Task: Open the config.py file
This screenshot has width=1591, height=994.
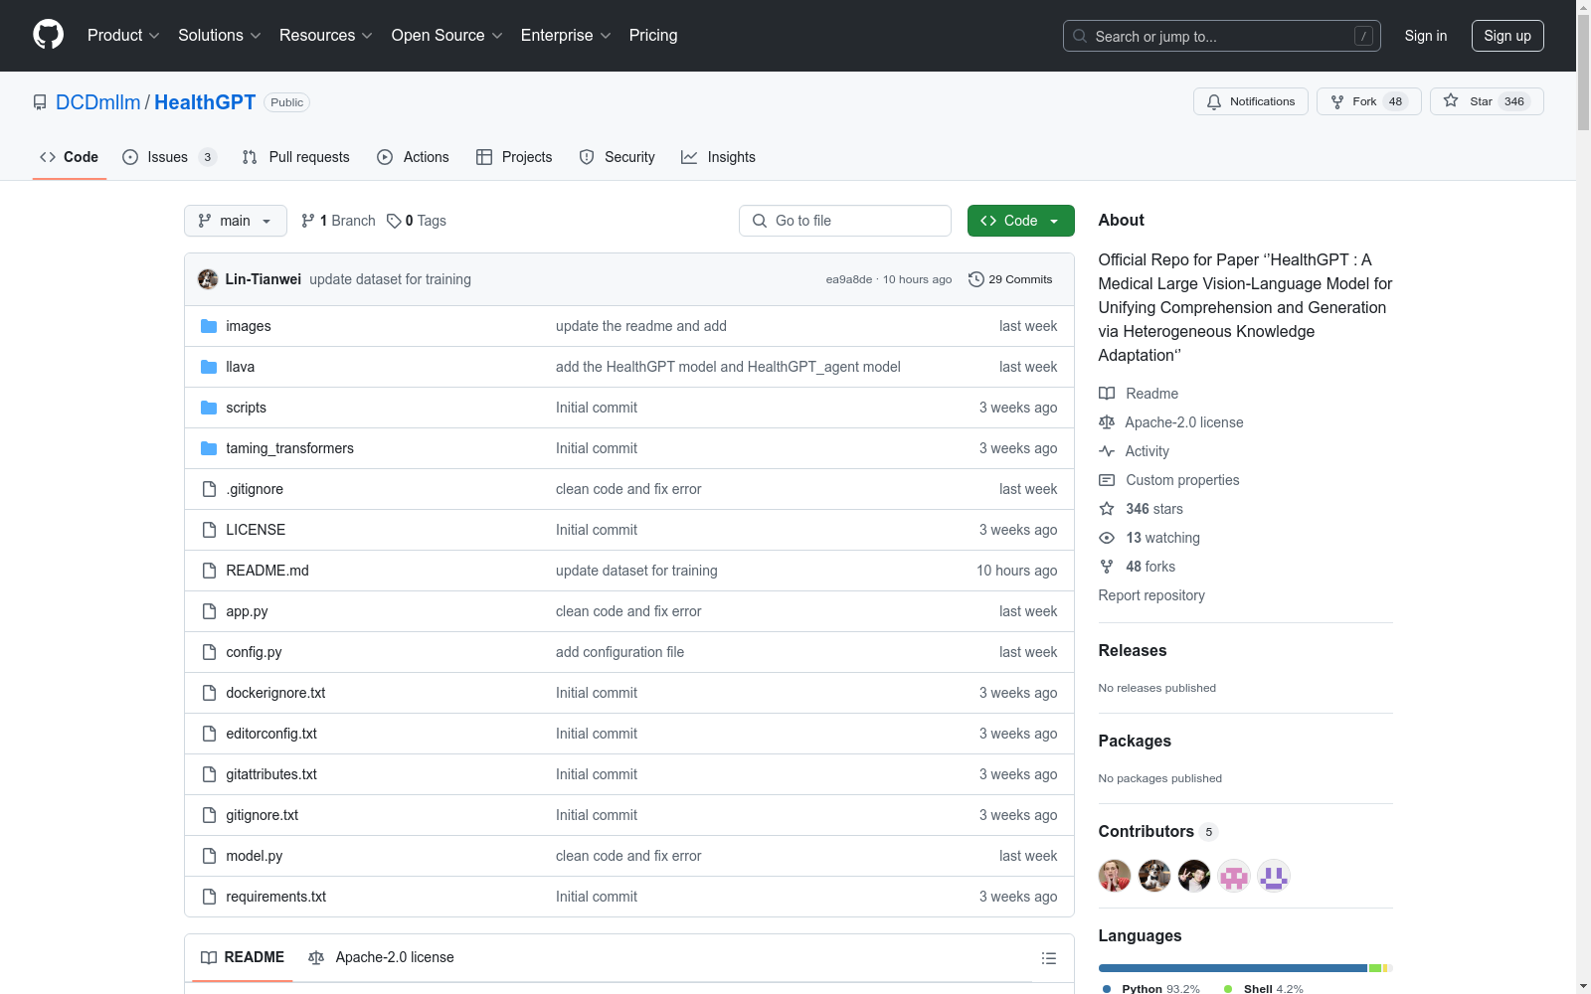Action: (x=254, y=652)
